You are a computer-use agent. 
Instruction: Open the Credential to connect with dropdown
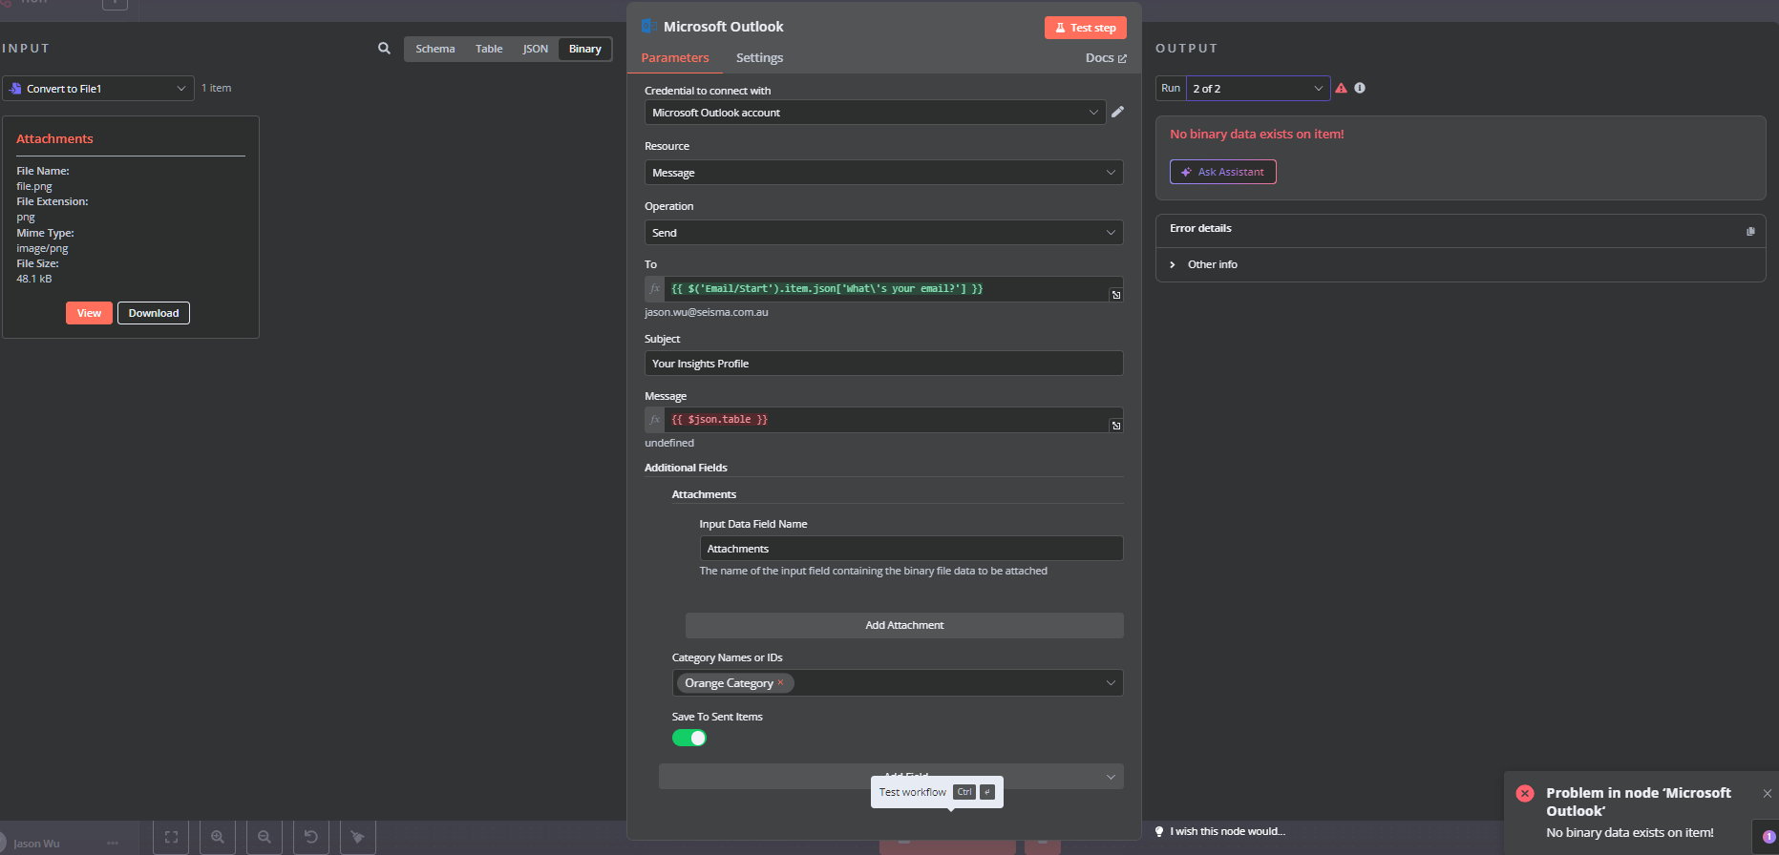click(876, 113)
